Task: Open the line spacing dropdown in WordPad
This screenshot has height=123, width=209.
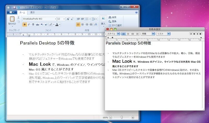Action: click(x=95, y=19)
